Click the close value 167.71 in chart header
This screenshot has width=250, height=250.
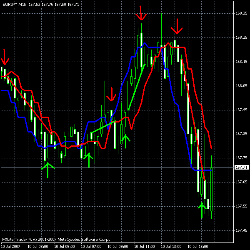coord(73,5)
